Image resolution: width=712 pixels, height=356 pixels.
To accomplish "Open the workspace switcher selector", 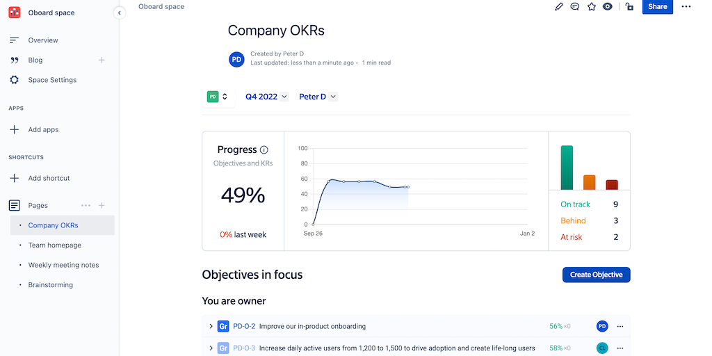I will tap(218, 97).
